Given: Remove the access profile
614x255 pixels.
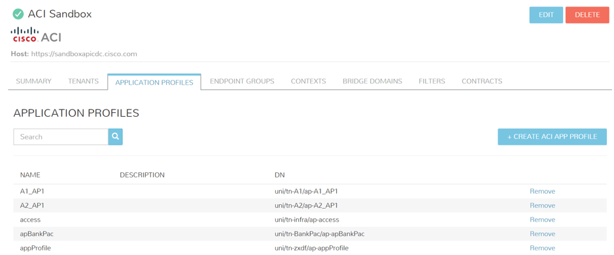Looking at the screenshot, I should pos(542,220).
